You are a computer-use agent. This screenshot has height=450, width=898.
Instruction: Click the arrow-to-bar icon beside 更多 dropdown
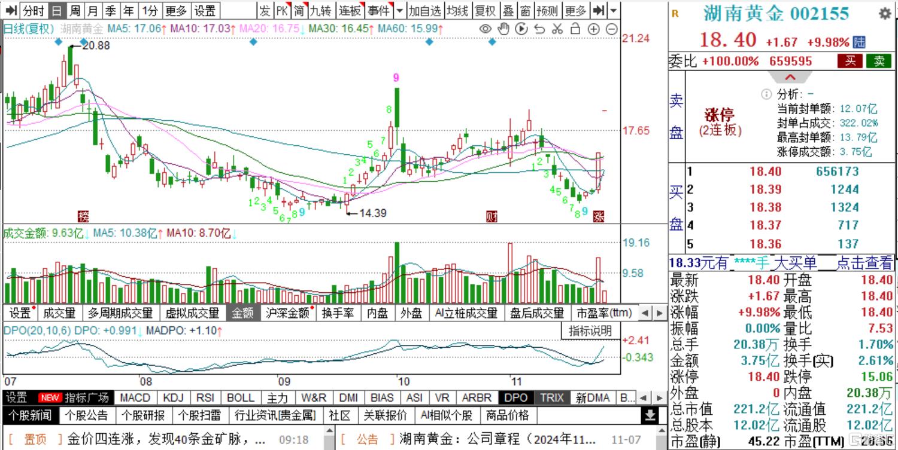[x=598, y=10]
